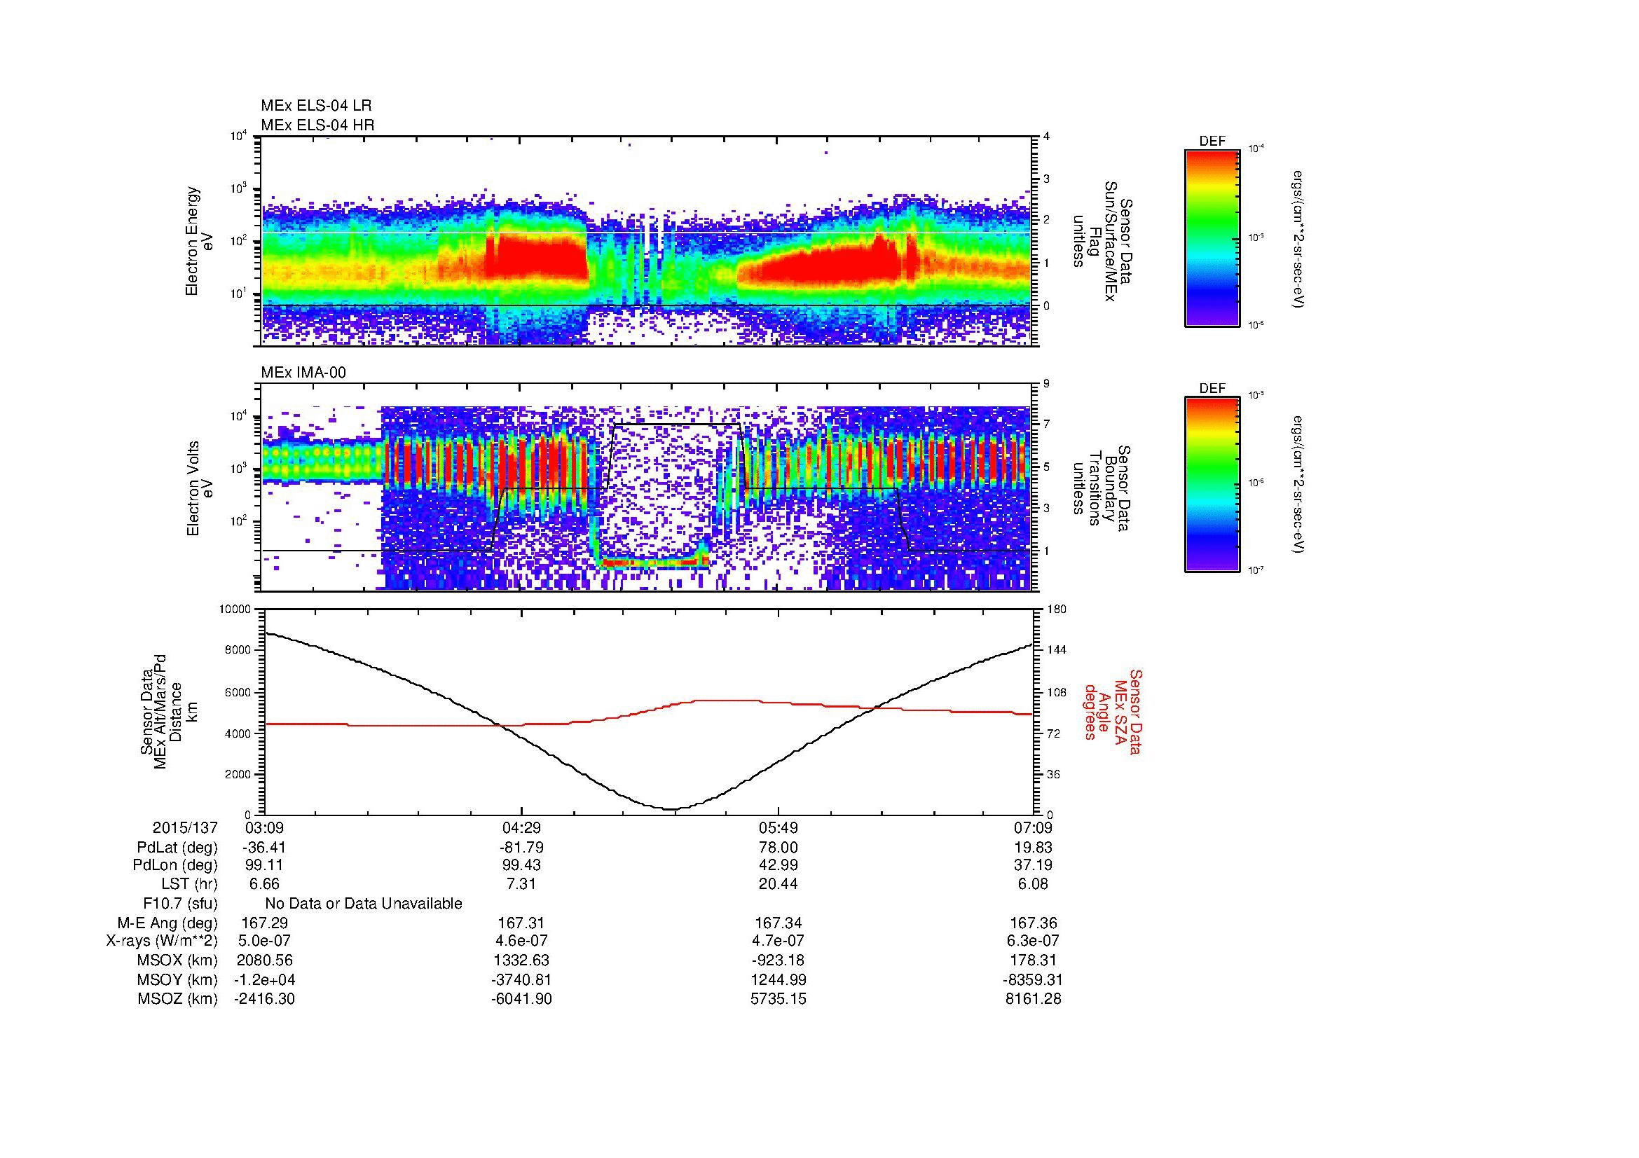This screenshot has height=1158, width=1639.
Task: Click the MSOX value -923.18
Action: point(778,961)
